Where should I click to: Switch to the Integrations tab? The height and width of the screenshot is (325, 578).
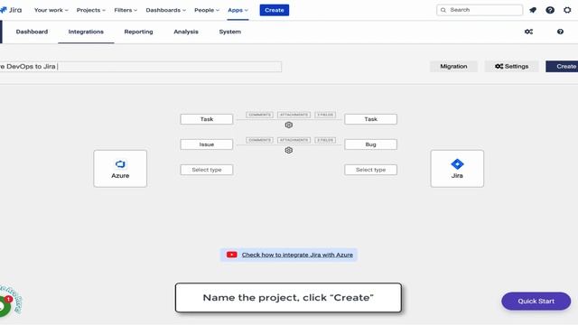86,32
